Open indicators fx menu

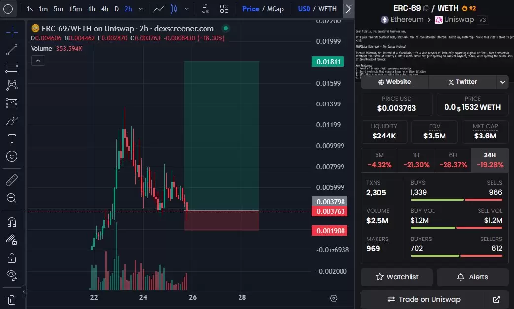tap(205, 9)
